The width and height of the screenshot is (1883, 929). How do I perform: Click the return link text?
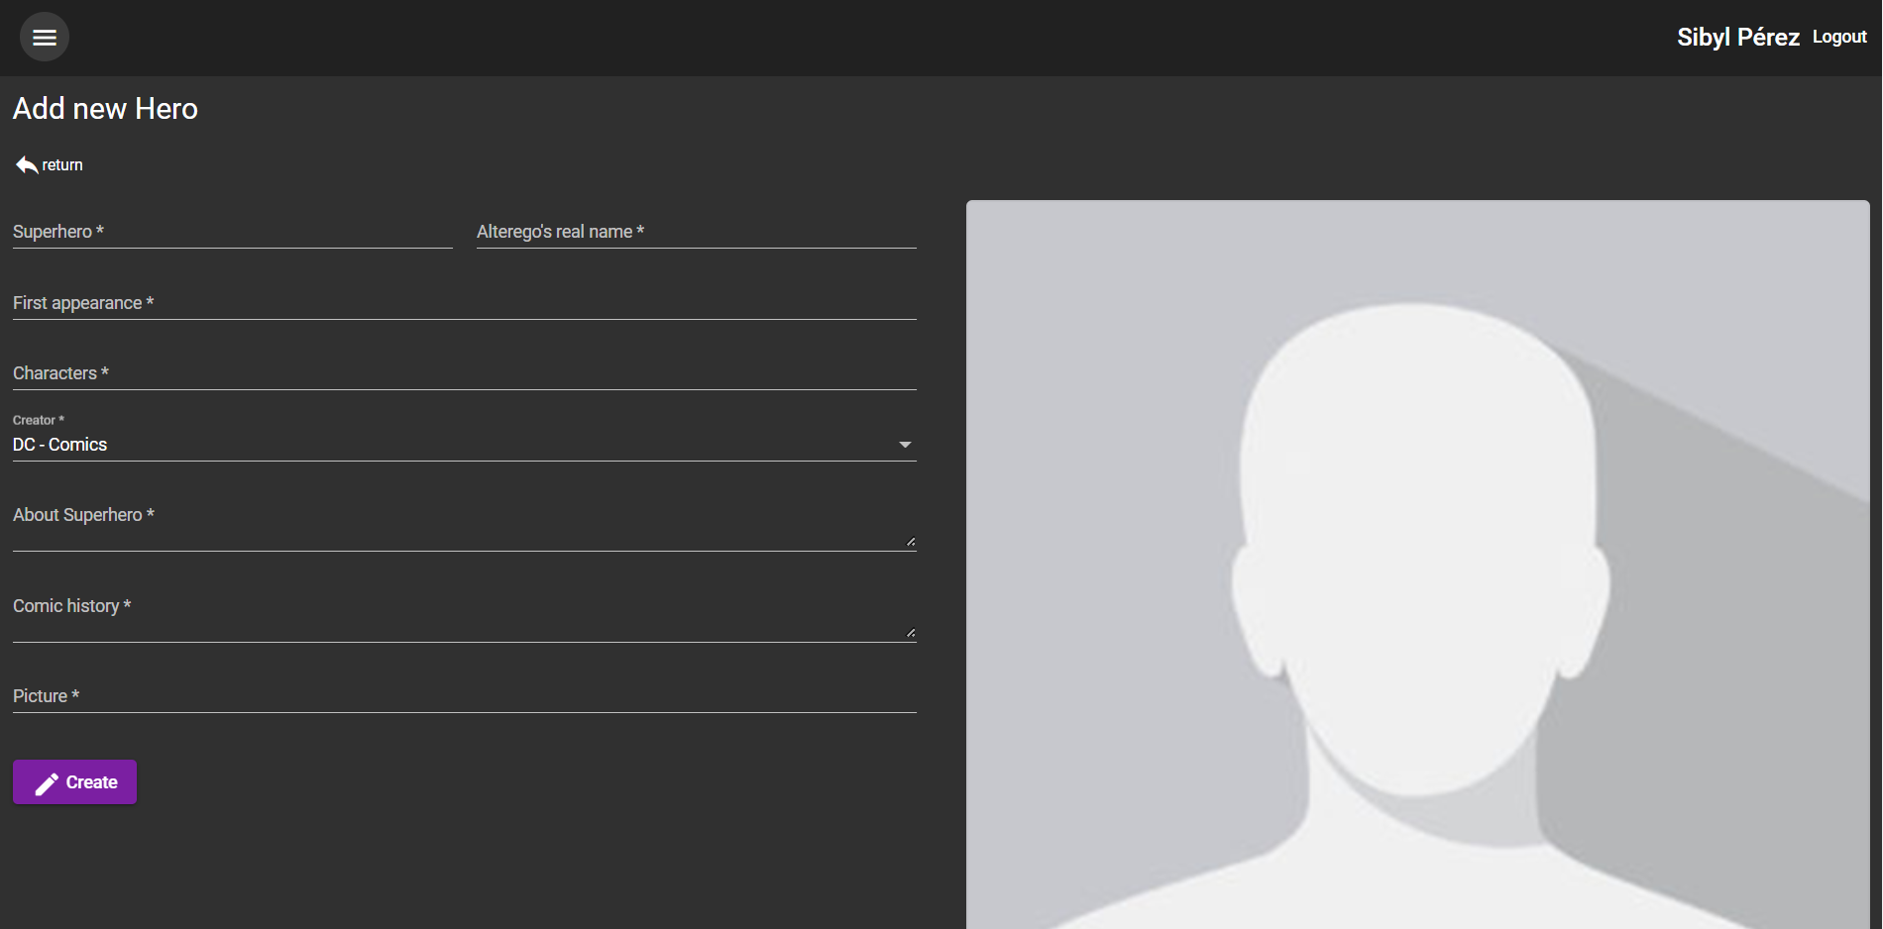[x=62, y=165]
